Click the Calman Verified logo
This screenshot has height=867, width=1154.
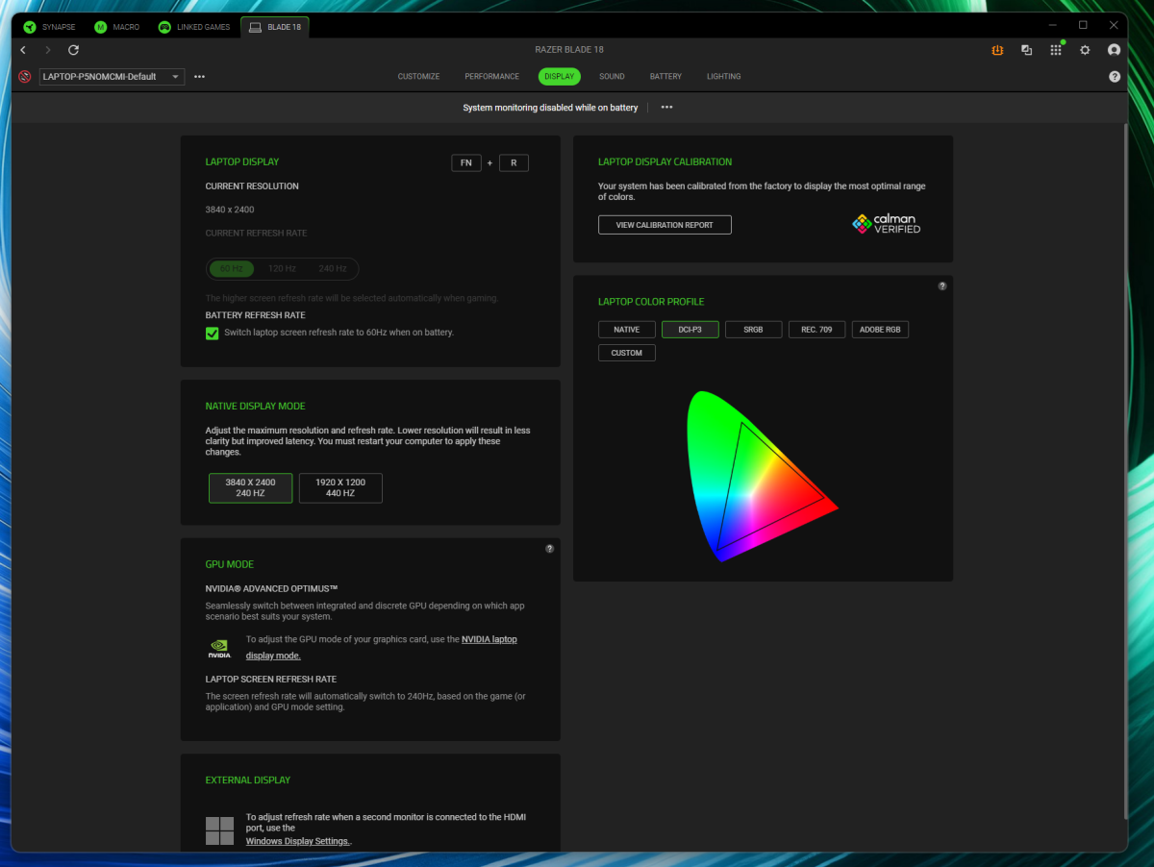[887, 224]
